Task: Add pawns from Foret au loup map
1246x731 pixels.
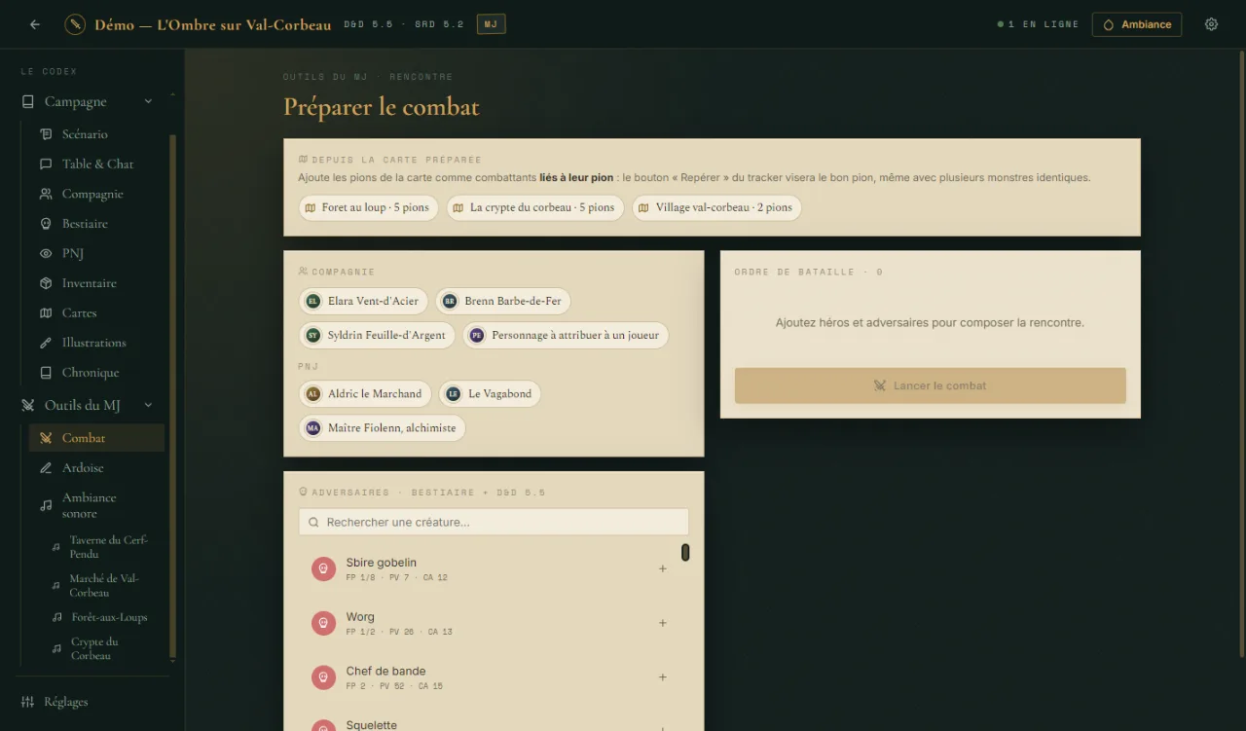Action: tap(369, 207)
